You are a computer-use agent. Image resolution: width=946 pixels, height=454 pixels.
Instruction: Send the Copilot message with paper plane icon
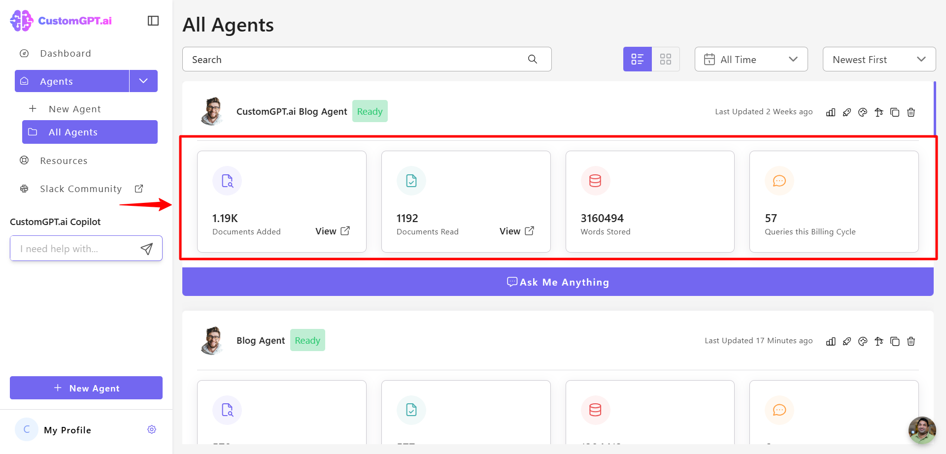pyautogui.click(x=147, y=249)
